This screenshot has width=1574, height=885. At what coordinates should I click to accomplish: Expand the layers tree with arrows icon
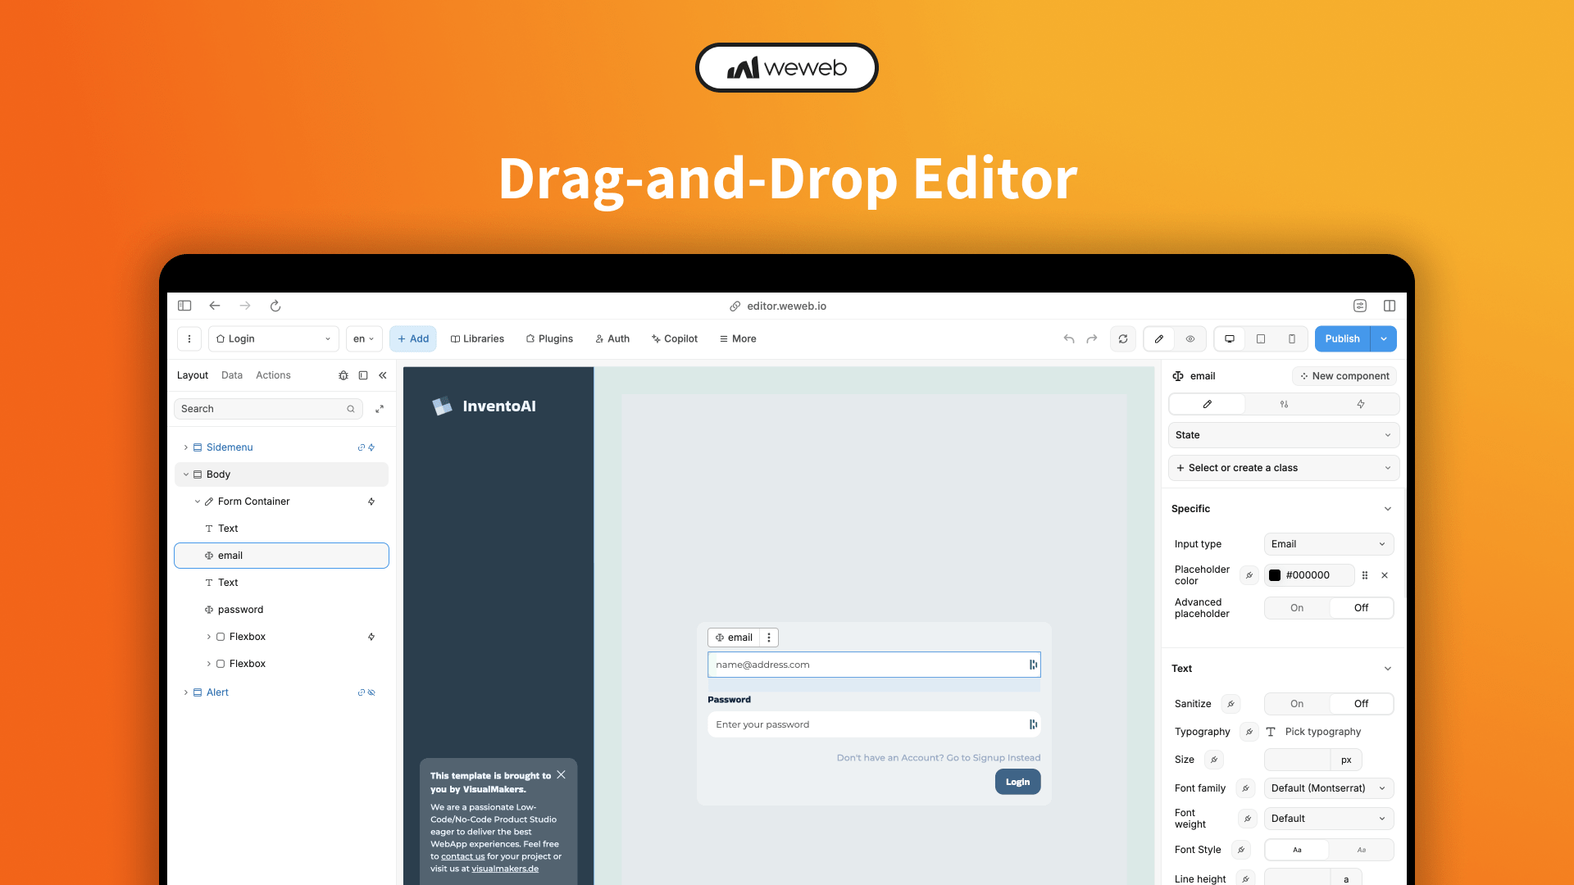(x=380, y=409)
